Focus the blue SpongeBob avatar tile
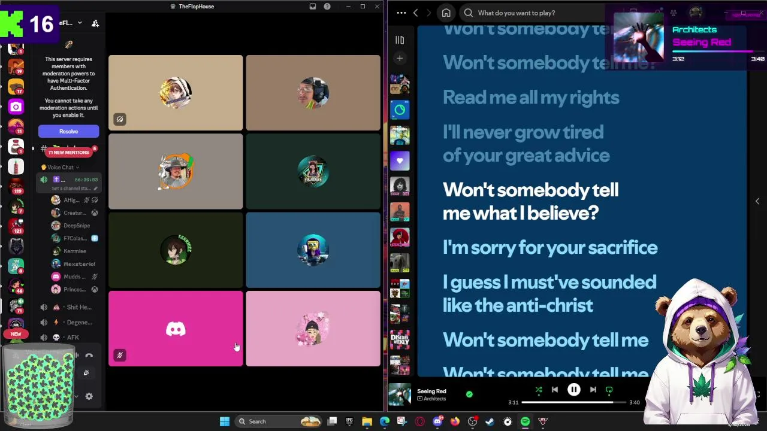Image resolution: width=767 pixels, height=431 pixels. tap(313, 250)
